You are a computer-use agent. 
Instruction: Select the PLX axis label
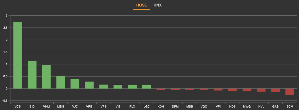[x=132, y=107]
